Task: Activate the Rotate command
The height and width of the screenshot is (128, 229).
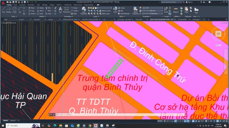Action: tap(40, 8)
